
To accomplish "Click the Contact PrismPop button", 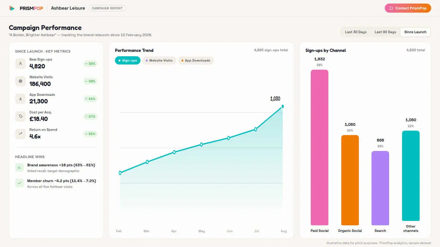I will [x=408, y=8].
